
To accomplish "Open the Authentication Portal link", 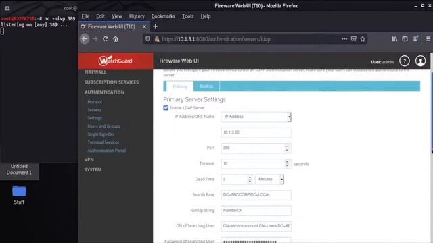I will click(x=107, y=151).
